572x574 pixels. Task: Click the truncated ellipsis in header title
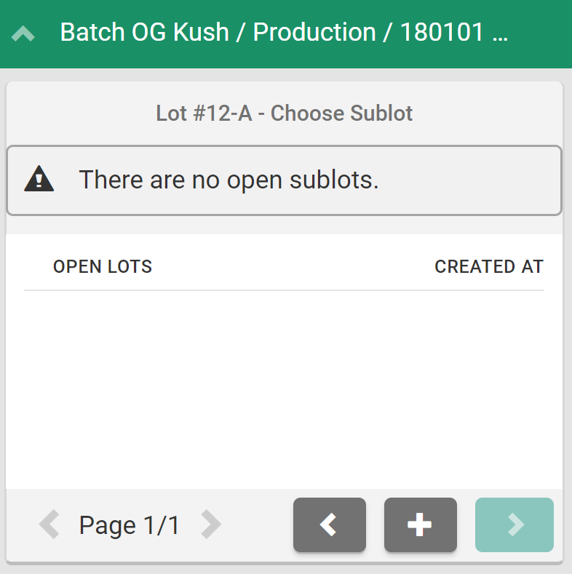pos(500,33)
